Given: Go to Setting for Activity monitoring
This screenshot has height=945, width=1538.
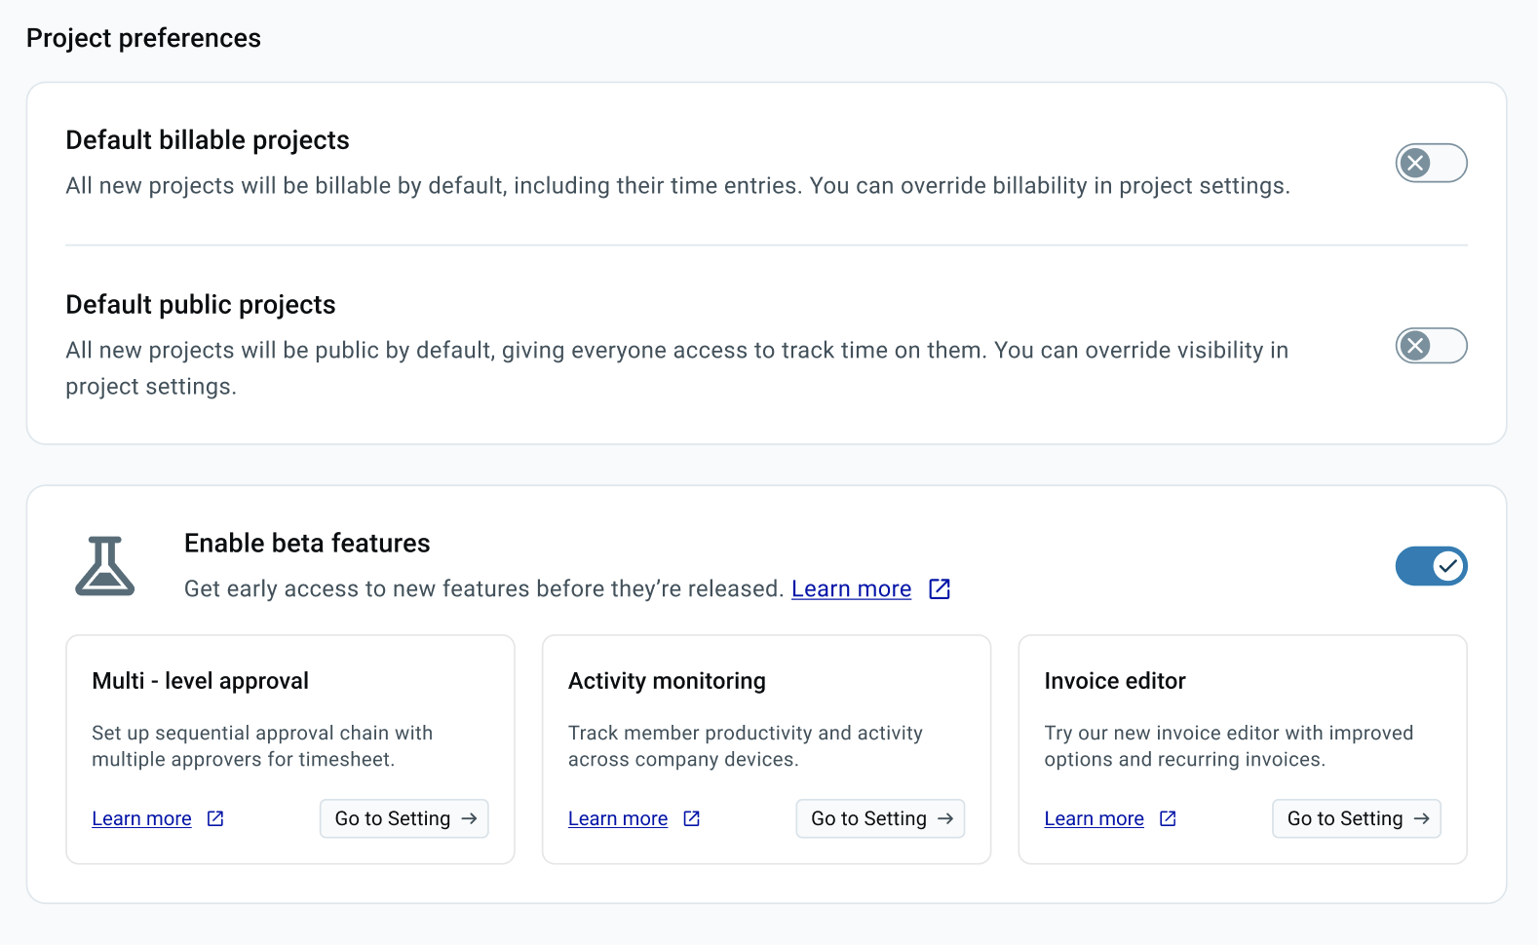Looking at the screenshot, I should [880, 818].
